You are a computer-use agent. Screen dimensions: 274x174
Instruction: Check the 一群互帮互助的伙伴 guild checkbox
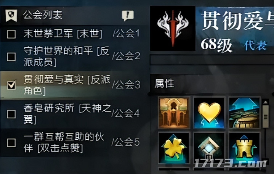[11, 142]
